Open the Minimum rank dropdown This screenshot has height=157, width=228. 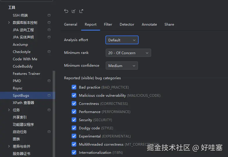click(128, 53)
